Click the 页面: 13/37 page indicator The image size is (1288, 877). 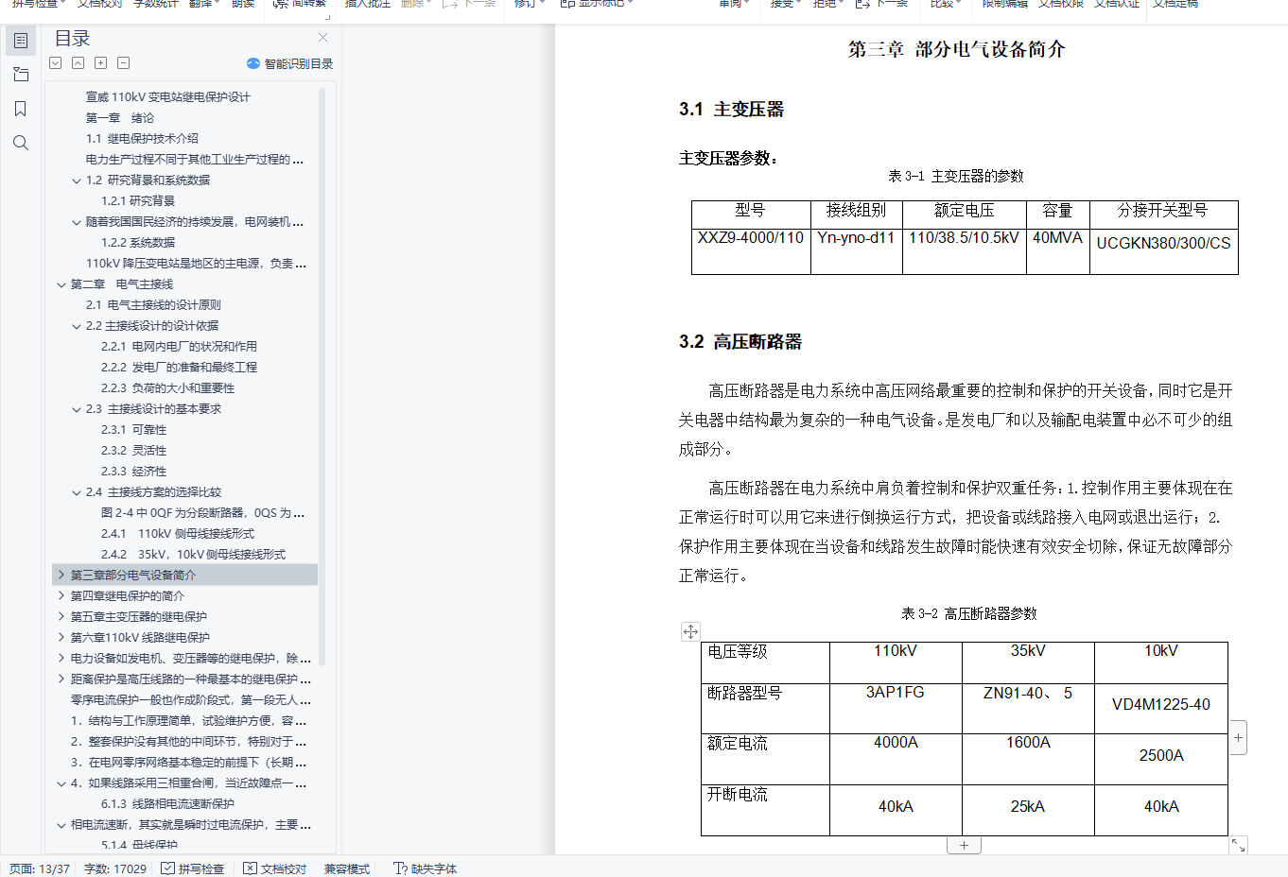(x=40, y=868)
